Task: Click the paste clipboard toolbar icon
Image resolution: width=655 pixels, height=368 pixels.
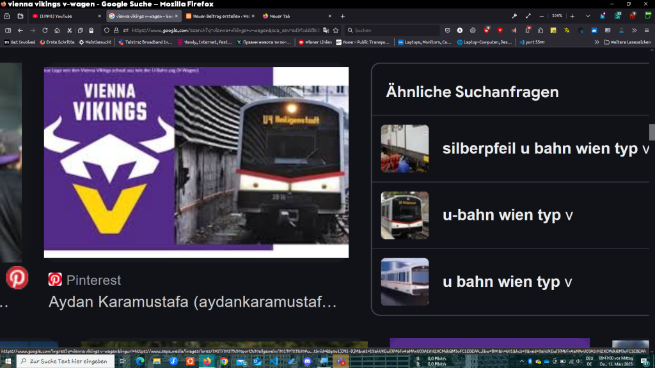Action: coord(91,31)
